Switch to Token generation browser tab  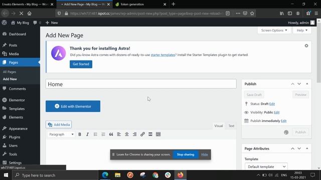[141, 4]
